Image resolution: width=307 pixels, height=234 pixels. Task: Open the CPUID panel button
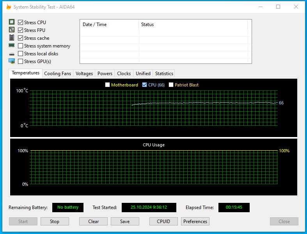pos(163,221)
